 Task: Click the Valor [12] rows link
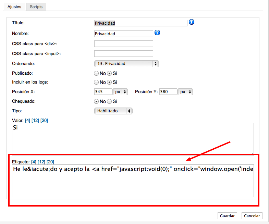(x=35, y=121)
